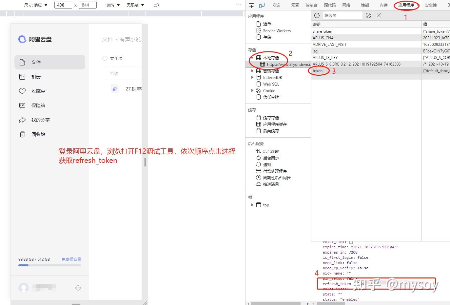Screen dimensions: 450x305
Task: Expand the top frame node
Action: 252,205
